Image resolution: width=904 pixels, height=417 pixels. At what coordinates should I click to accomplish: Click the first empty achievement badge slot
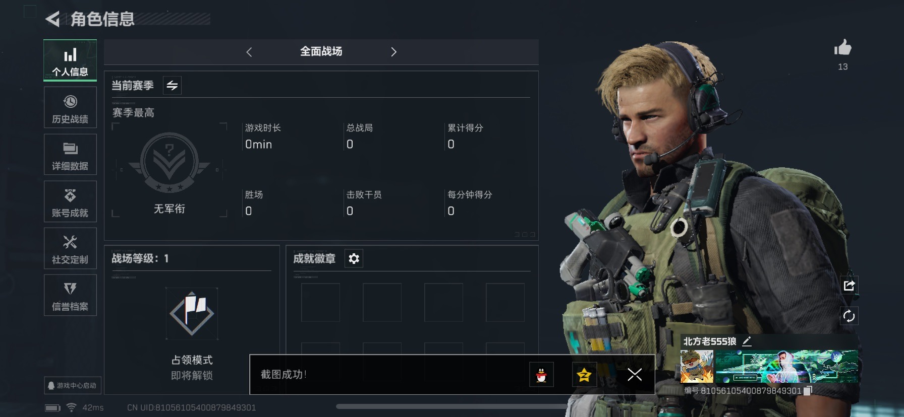click(x=320, y=302)
